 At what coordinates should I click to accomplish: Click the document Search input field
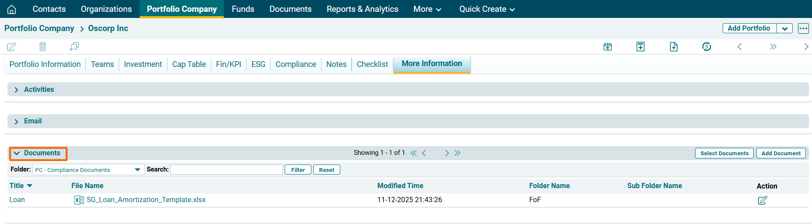[x=226, y=170]
